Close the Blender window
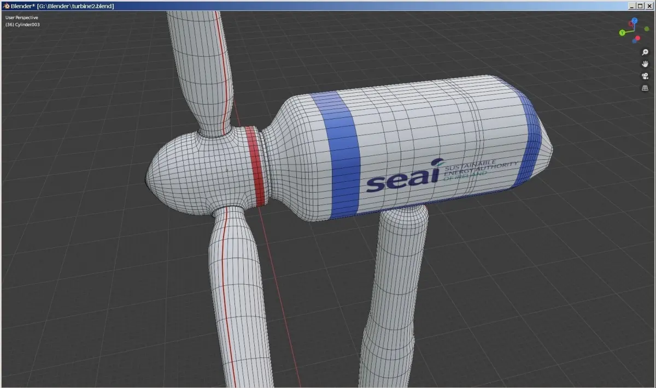656x388 pixels. pos(649,5)
